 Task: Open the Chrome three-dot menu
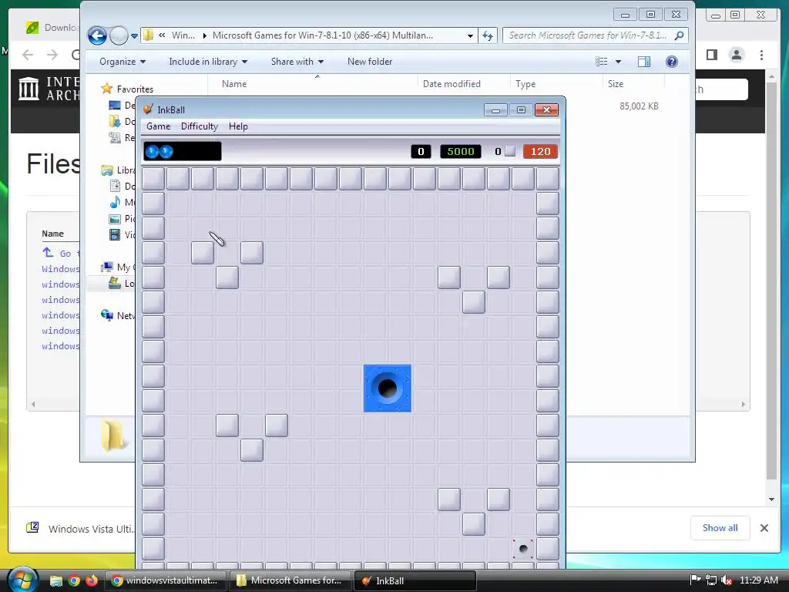pyautogui.click(x=761, y=55)
